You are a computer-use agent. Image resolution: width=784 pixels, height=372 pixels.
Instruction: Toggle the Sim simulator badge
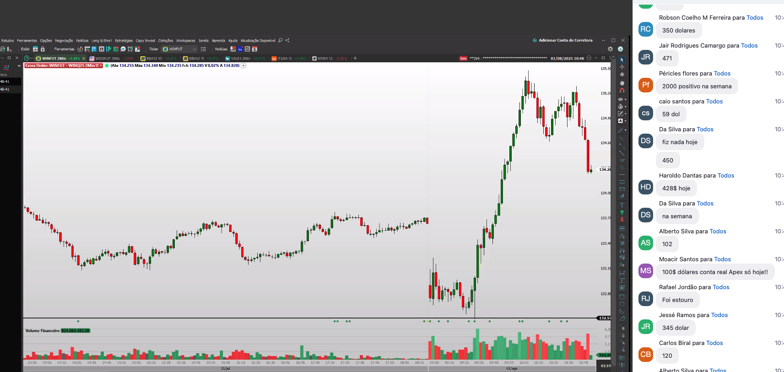(x=463, y=59)
